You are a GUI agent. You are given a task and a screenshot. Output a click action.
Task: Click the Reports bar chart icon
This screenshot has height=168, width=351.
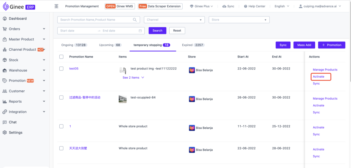tap(4, 101)
